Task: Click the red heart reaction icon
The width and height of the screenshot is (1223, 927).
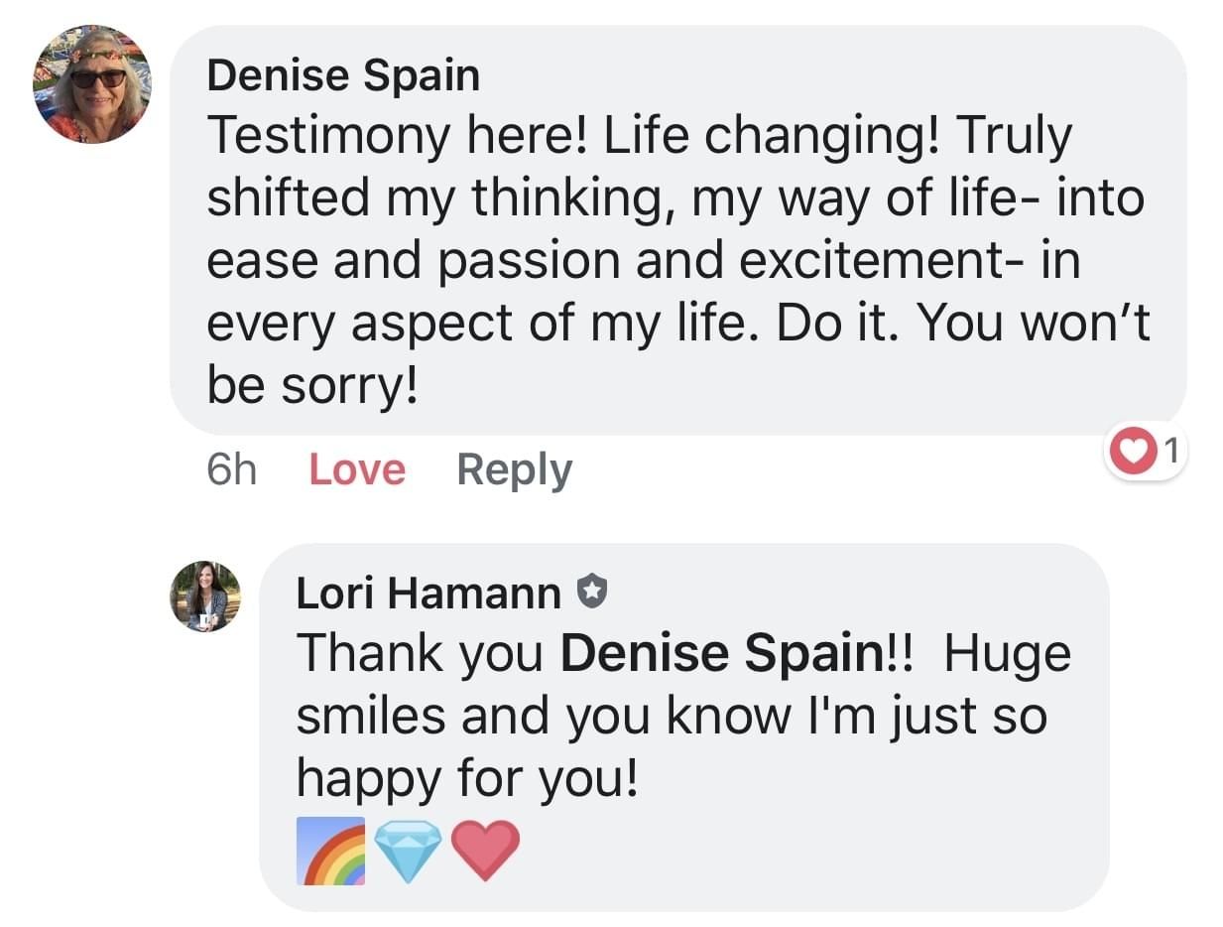Action: [1132, 454]
